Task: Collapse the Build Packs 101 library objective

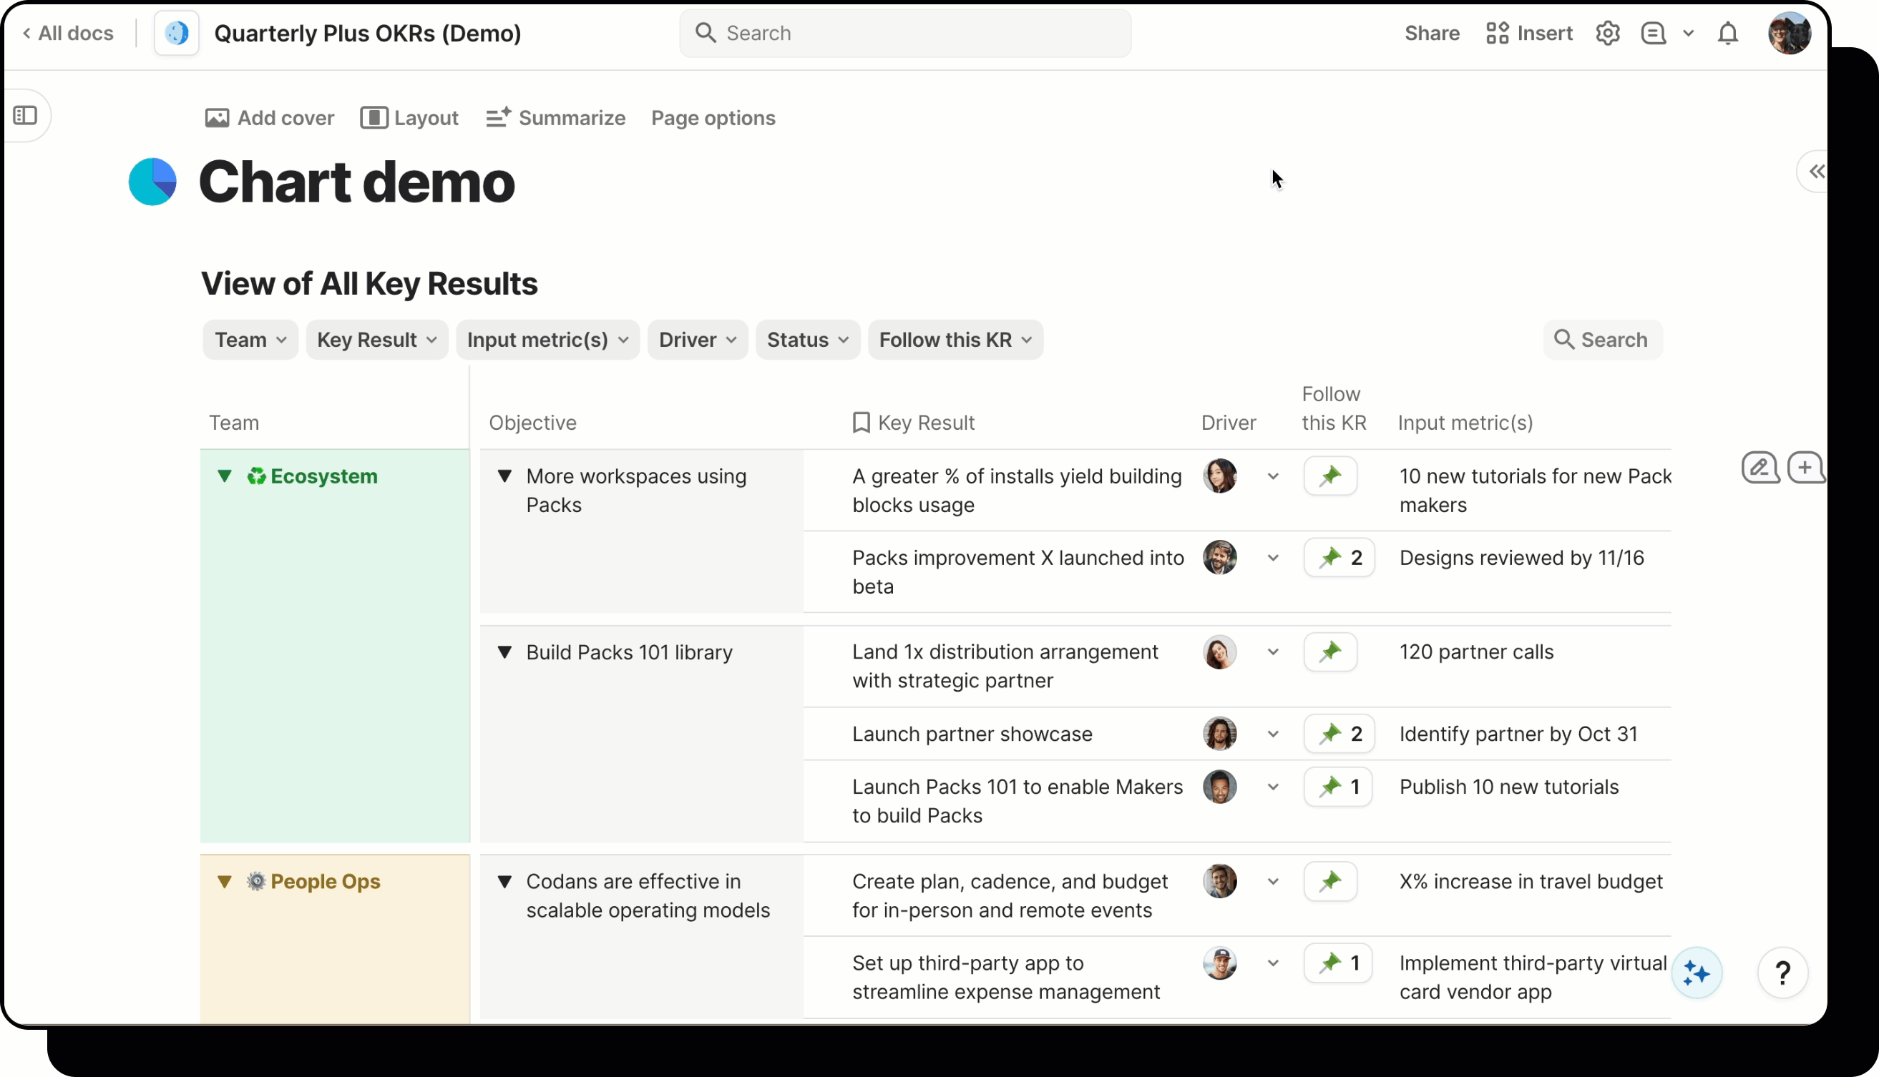Action: [504, 652]
